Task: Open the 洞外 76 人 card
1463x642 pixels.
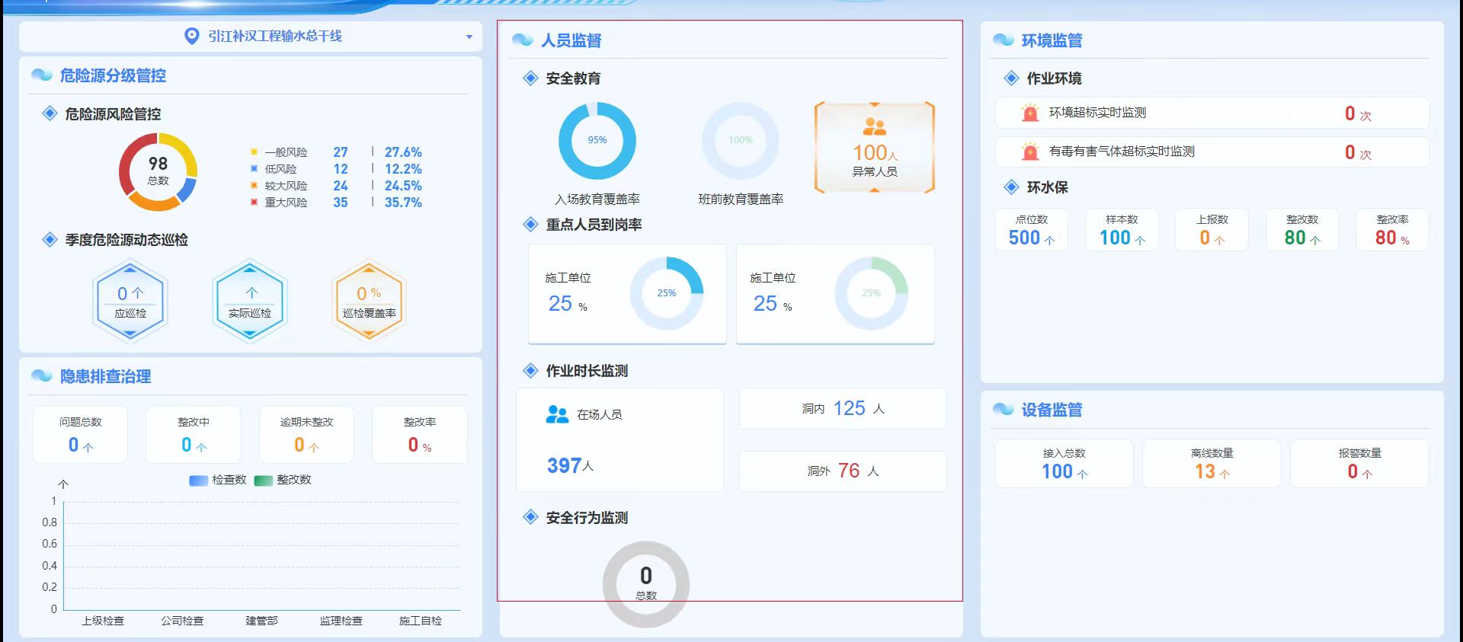Action: coord(843,471)
